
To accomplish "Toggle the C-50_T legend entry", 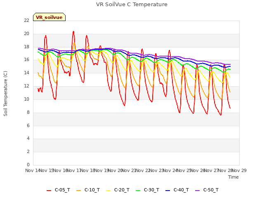I will (207, 190).
